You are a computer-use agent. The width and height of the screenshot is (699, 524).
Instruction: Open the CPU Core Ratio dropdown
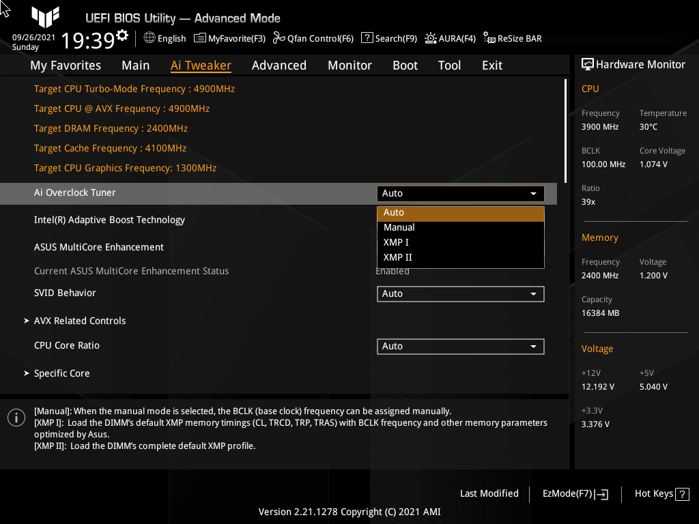(x=460, y=346)
